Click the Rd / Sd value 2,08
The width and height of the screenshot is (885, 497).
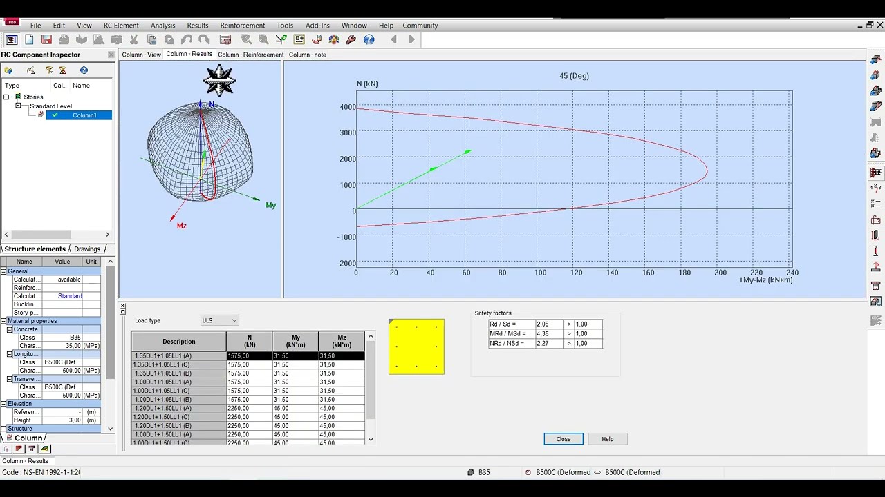click(550, 324)
